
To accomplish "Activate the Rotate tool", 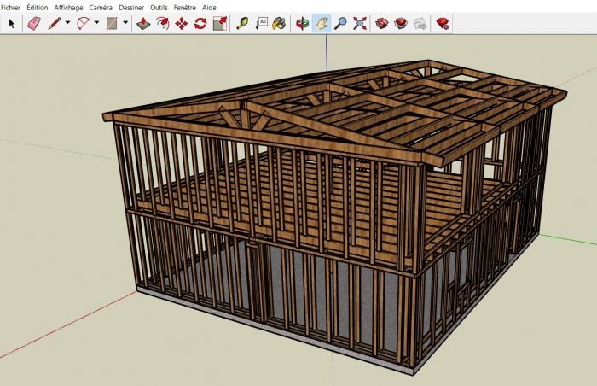I will pyautogui.click(x=200, y=24).
